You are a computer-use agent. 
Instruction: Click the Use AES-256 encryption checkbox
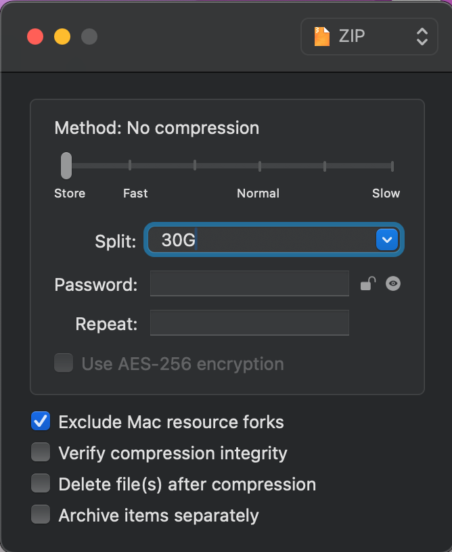pyautogui.click(x=64, y=363)
